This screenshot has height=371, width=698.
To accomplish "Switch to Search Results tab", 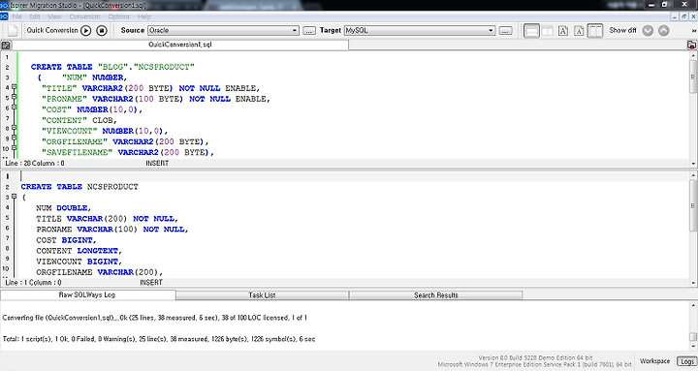I will (x=436, y=295).
